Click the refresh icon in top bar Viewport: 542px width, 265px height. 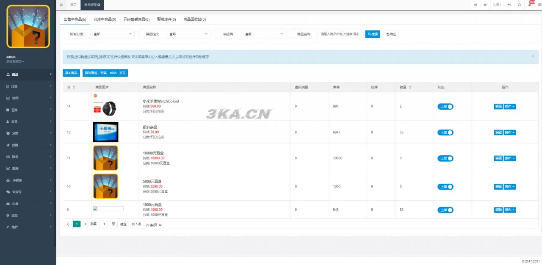click(520, 5)
